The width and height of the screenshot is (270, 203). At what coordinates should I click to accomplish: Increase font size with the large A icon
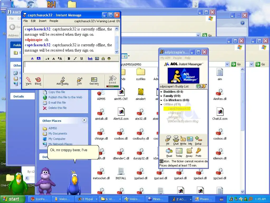60,58
